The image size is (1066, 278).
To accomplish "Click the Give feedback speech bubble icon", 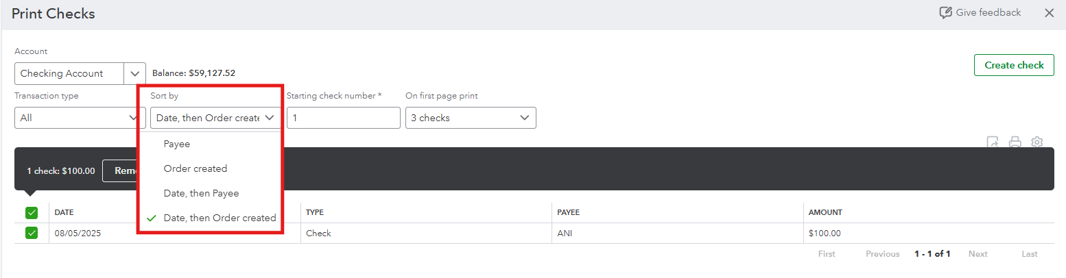I will 946,13.
